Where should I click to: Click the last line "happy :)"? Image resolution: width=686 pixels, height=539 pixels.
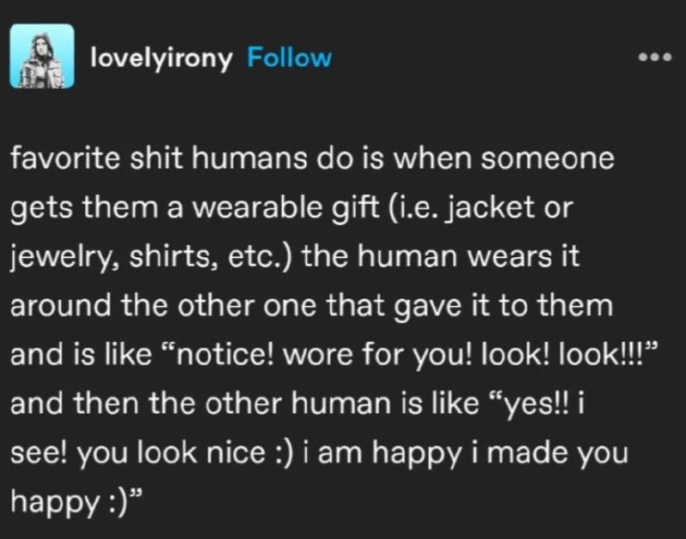point(76,503)
